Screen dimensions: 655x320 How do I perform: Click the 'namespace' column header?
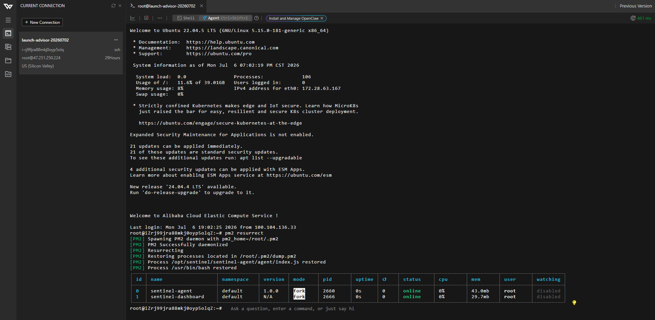(x=235, y=279)
